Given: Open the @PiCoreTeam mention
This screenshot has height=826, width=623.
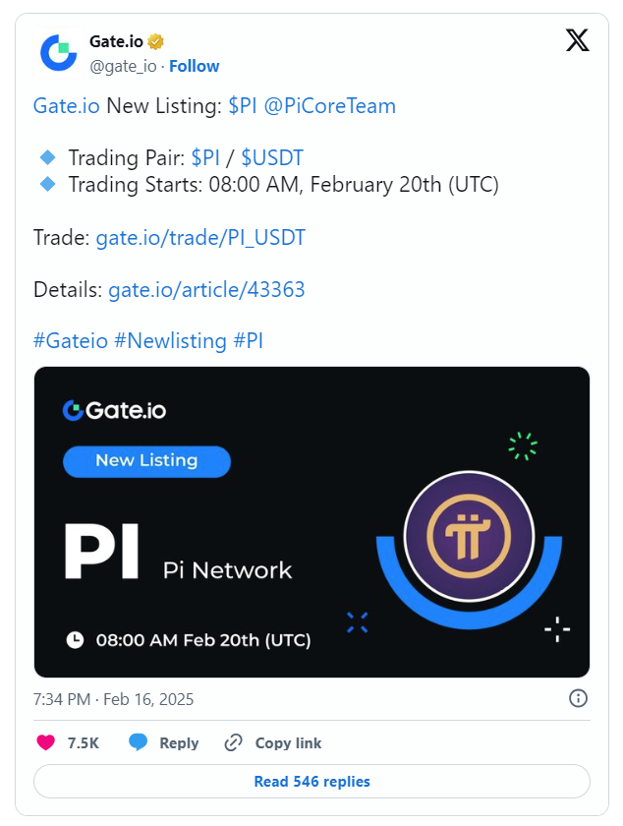Looking at the screenshot, I should coord(333,105).
